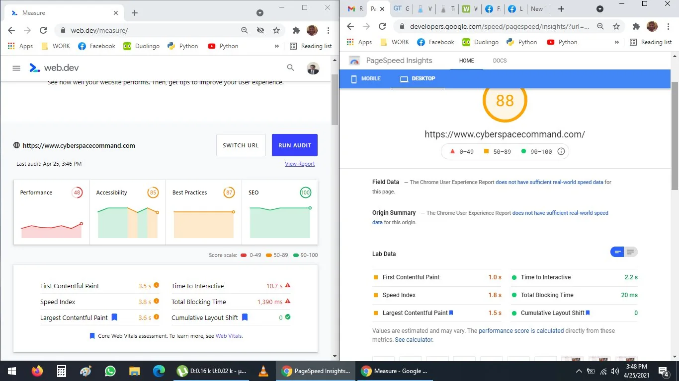Image resolution: width=679 pixels, height=381 pixels.
Task: Open WhatsApp from the taskbar
Action: pos(110,371)
